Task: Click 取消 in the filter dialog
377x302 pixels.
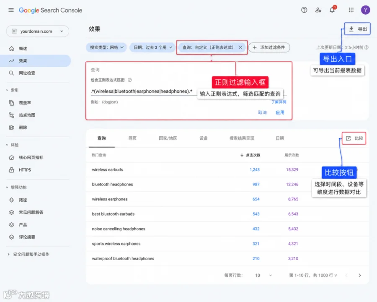Action: (262, 112)
